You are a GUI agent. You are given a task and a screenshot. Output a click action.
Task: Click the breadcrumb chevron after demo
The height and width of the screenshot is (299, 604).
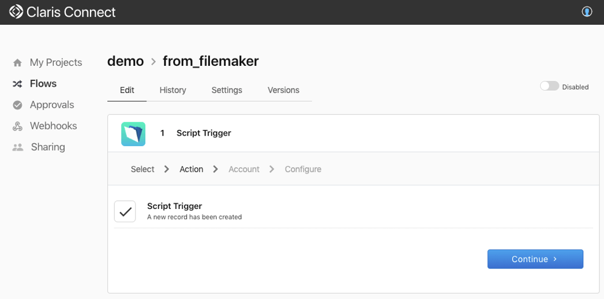pos(153,62)
